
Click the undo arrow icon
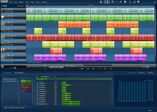[x=113, y=2]
